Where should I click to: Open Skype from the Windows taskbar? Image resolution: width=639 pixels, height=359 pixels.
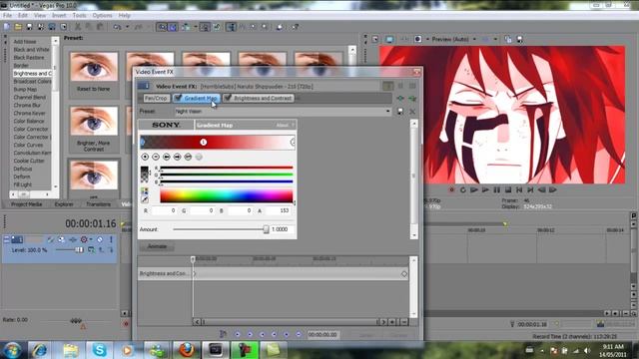point(99,350)
